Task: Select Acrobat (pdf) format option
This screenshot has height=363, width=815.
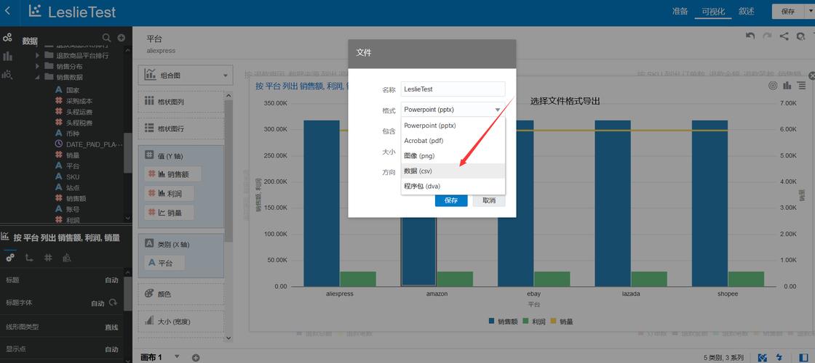Action: click(453, 141)
